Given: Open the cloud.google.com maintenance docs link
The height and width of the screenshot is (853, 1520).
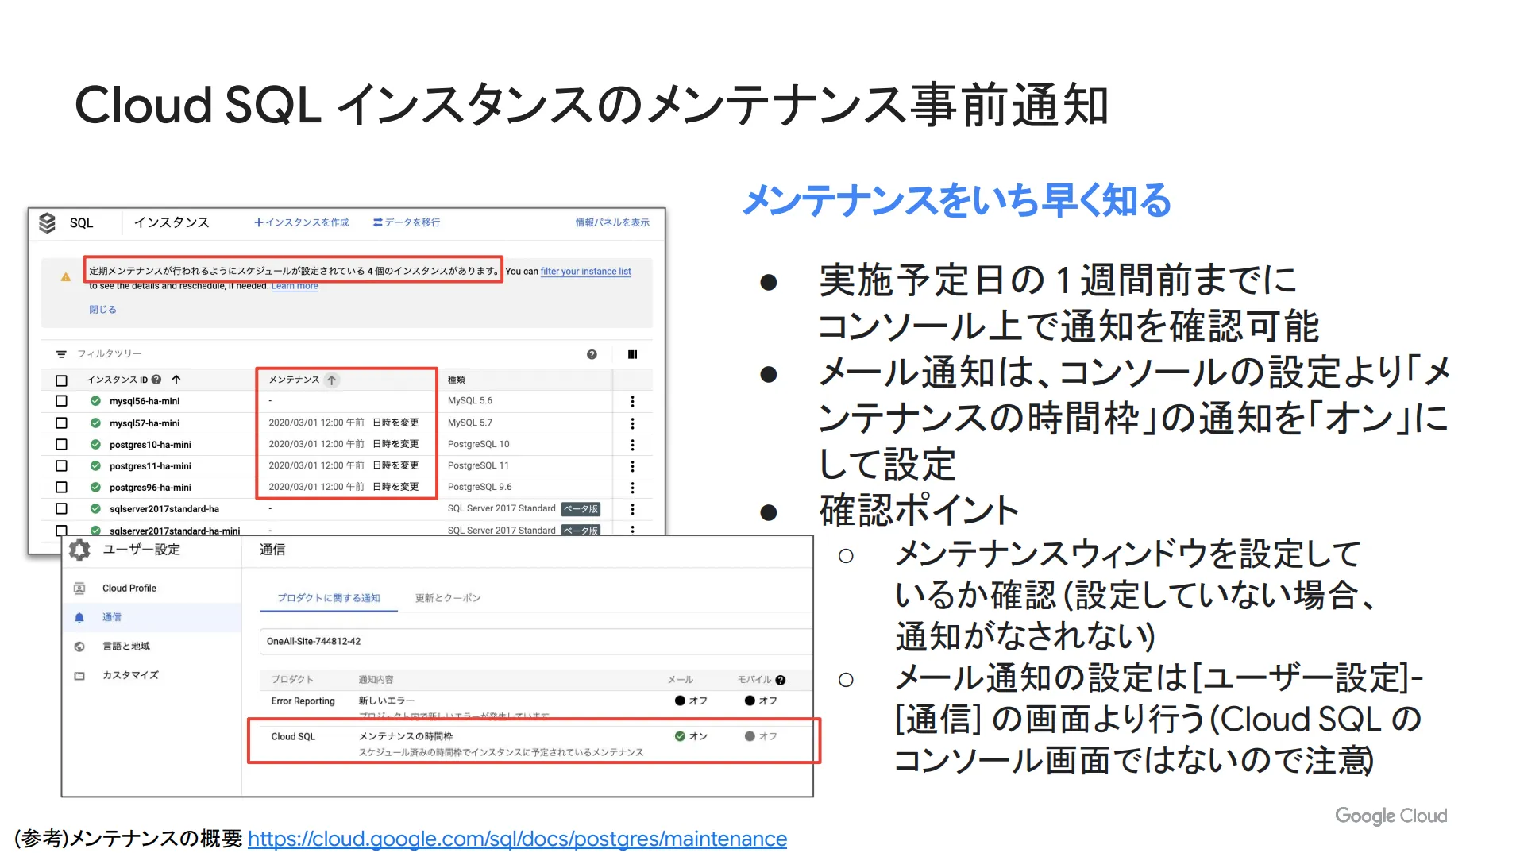Looking at the screenshot, I should pos(517,839).
